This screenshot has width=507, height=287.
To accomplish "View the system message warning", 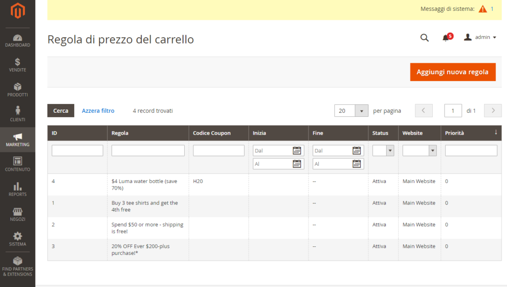I will tap(482, 8).
